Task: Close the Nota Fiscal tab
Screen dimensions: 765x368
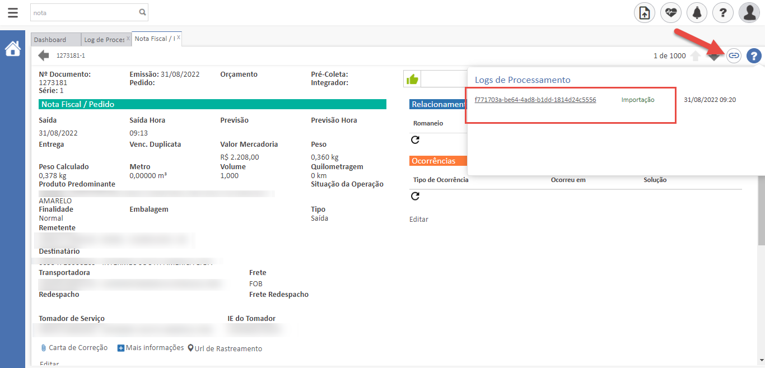Action: tap(178, 38)
